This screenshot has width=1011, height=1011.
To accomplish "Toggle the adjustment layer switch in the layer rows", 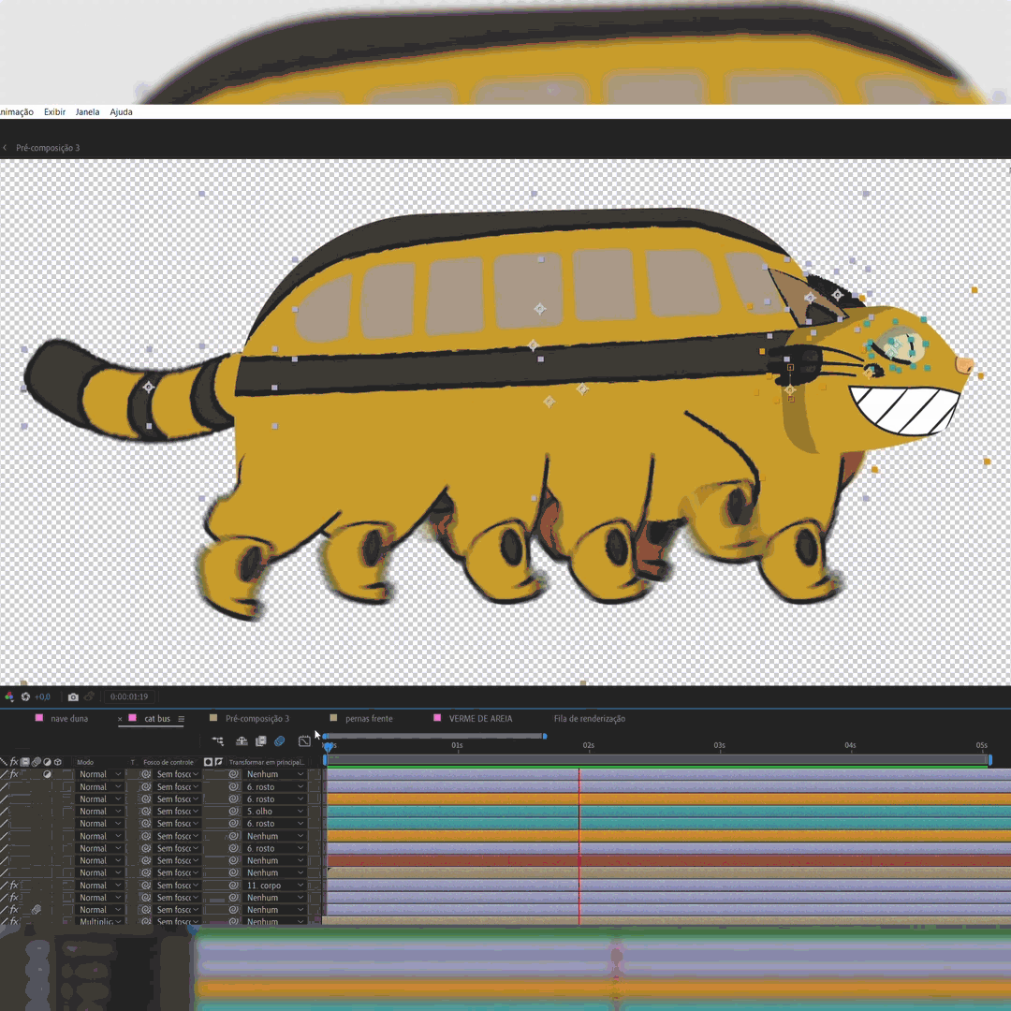I will (47, 774).
